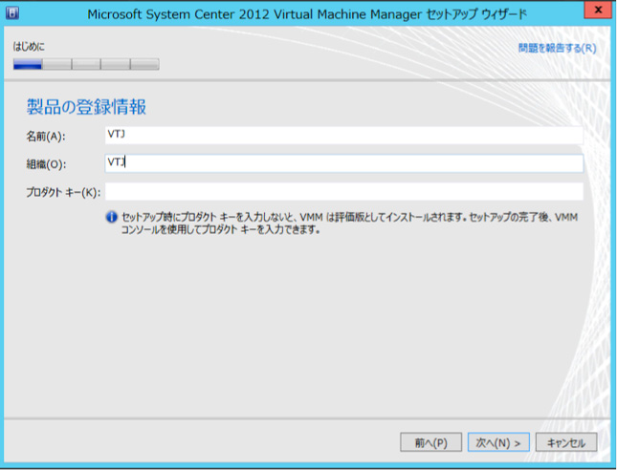The height and width of the screenshot is (470, 617).
Task: Cancel setup with the キャンセル button
Action: (566, 442)
